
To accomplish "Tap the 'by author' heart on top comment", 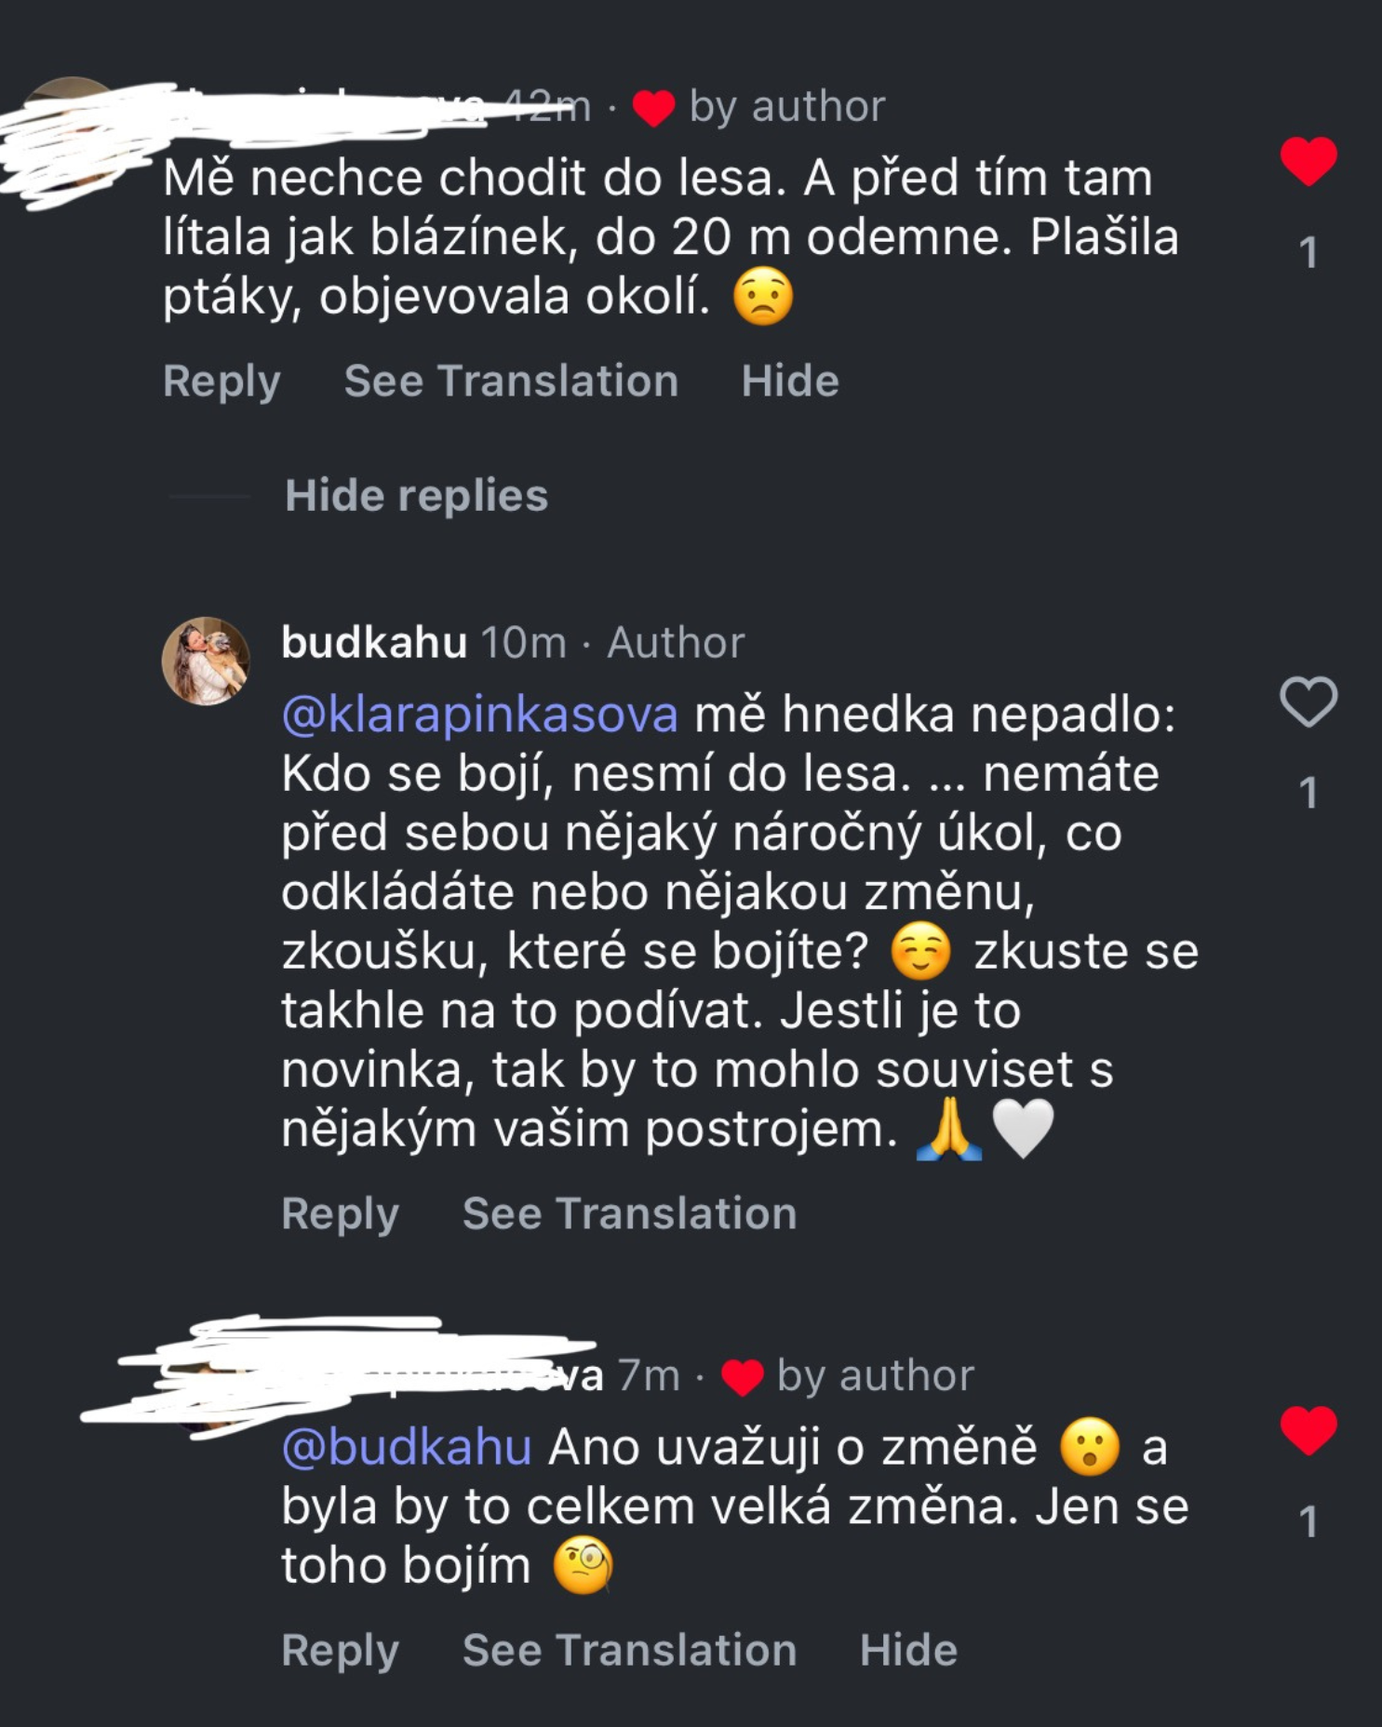I will point(653,108).
